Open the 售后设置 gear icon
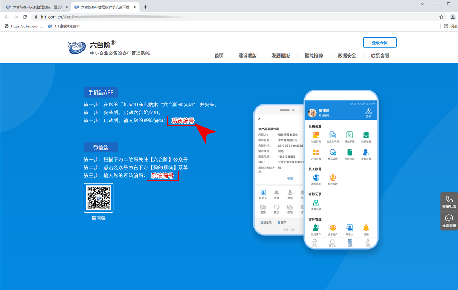Screen dimensions: 458x290 [x=333, y=152]
